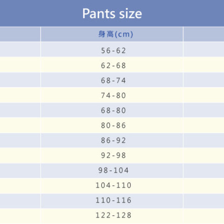Image resolution: width=224 pixels, height=224 pixels.
Task: Select empty cell right of 80-86
Action: (204, 126)
